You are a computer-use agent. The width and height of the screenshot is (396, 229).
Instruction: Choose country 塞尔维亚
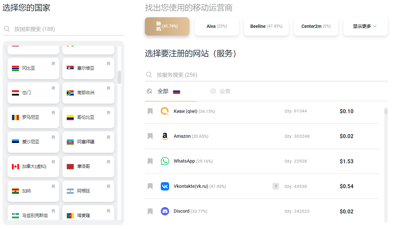(x=88, y=68)
